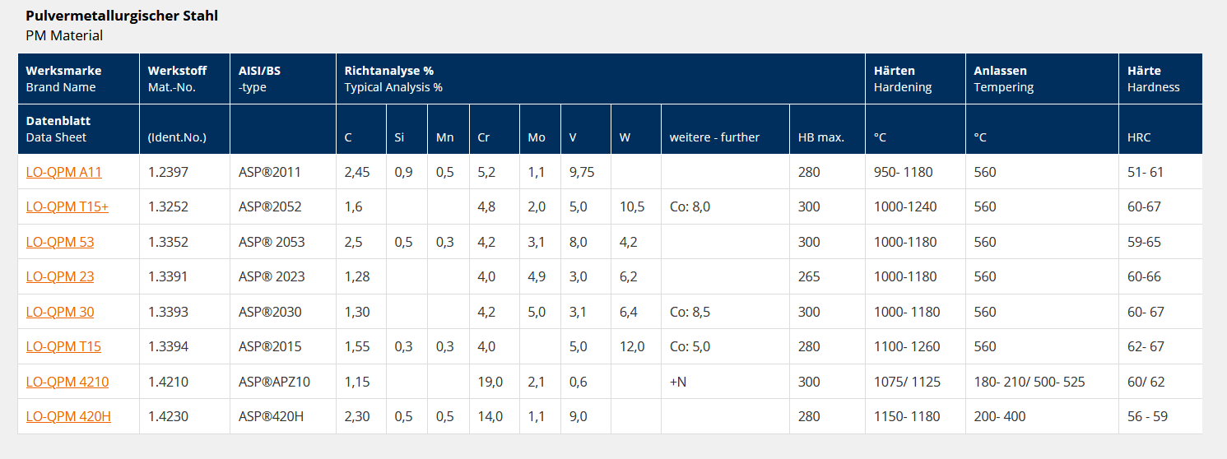This screenshot has width=1227, height=459.
Task: Select the Pulvermetallurgischer Stahl heading
Action: click(x=122, y=16)
